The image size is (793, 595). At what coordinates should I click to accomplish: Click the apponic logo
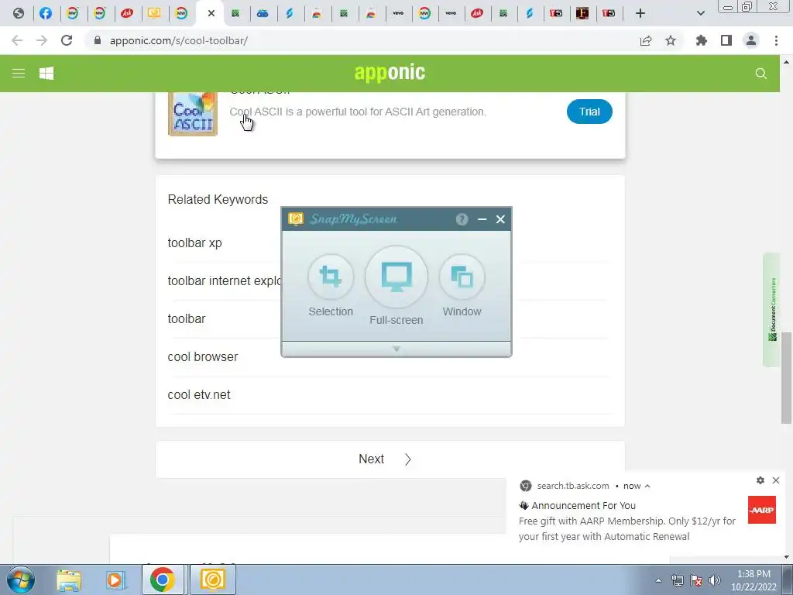coord(390,73)
